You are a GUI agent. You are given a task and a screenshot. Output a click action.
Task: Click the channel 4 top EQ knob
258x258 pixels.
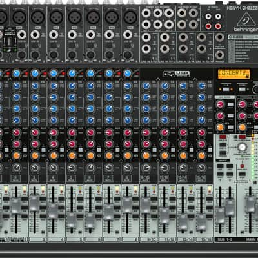(54, 86)
